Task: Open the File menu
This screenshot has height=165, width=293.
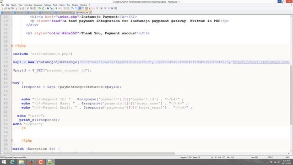Action: (2, 5)
